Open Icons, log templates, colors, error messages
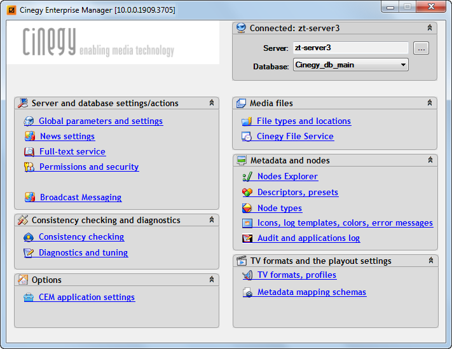 [345, 222]
